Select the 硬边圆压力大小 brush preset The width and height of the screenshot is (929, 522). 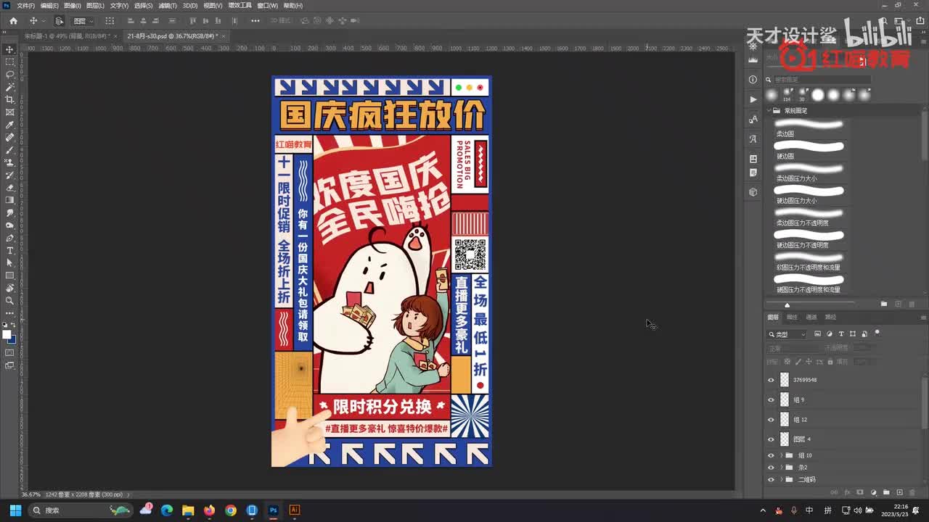(x=809, y=195)
